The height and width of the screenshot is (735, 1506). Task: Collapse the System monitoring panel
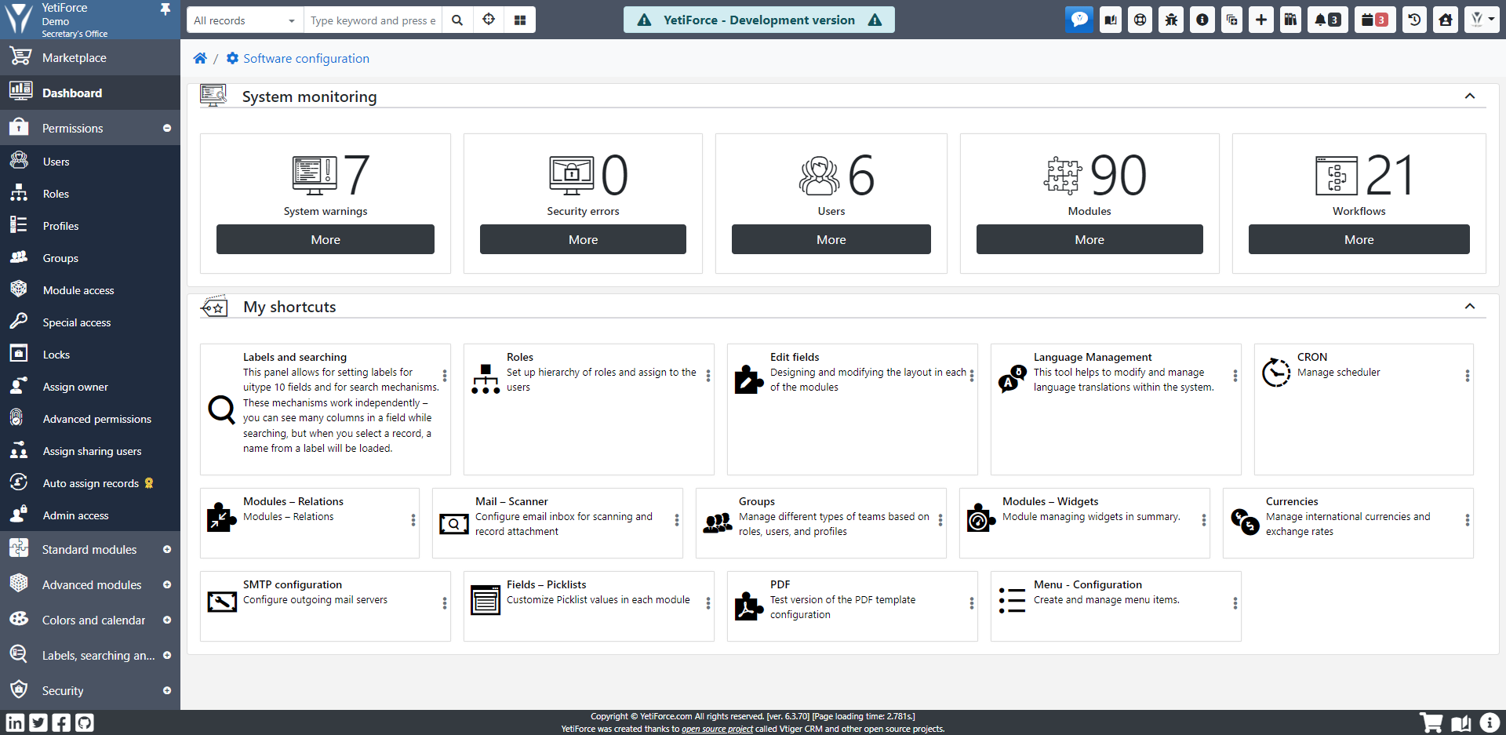tap(1470, 96)
